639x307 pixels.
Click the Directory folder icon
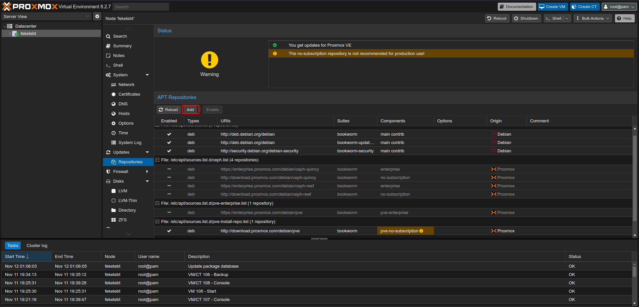pyautogui.click(x=114, y=210)
